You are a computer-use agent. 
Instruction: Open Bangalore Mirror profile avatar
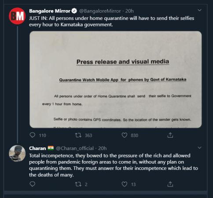(x=17, y=16)
